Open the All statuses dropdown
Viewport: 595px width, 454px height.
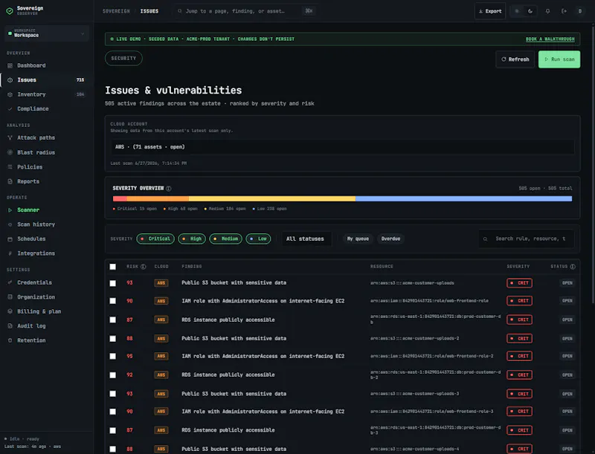click(x=306, y=239)
